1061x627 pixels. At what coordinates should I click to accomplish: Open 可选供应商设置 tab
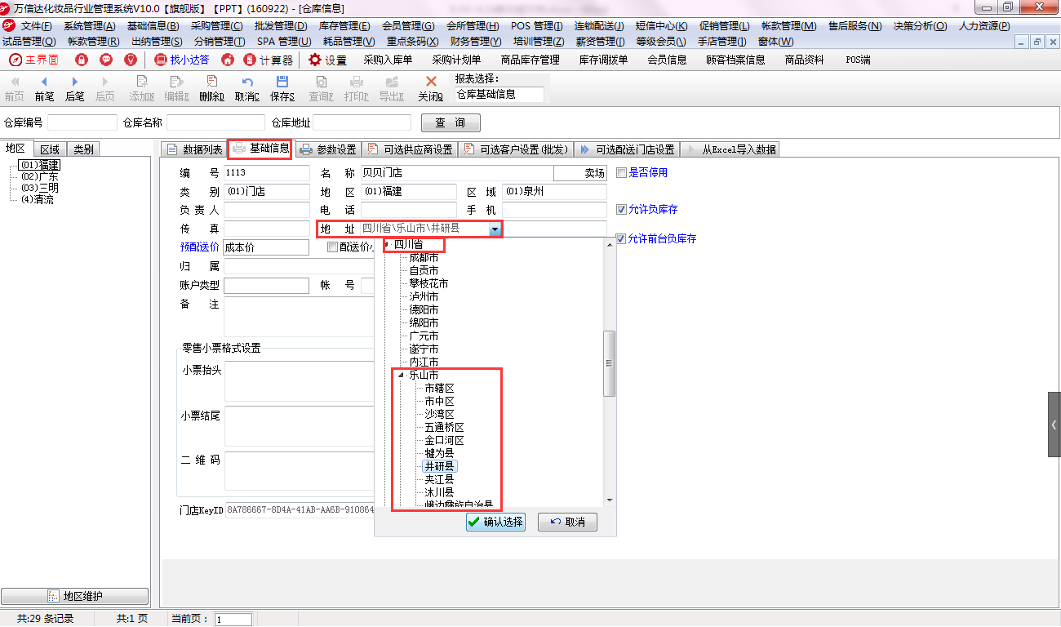pyautogui.click(x=409, y=149)
